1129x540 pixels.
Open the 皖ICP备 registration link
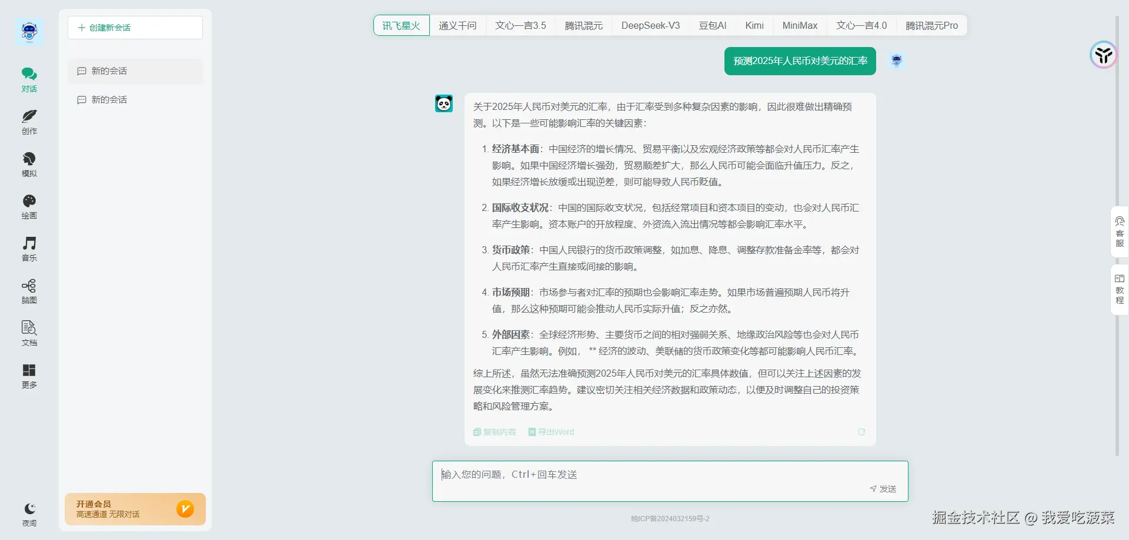pos(670,519)
